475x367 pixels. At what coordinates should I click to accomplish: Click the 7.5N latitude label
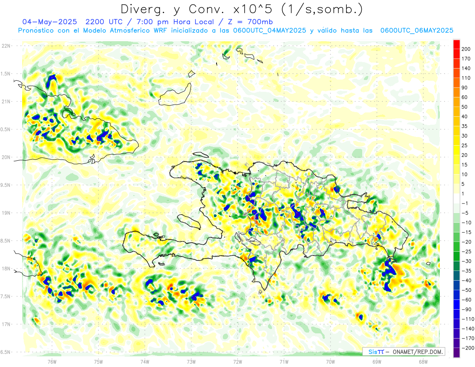coord(6,297)
